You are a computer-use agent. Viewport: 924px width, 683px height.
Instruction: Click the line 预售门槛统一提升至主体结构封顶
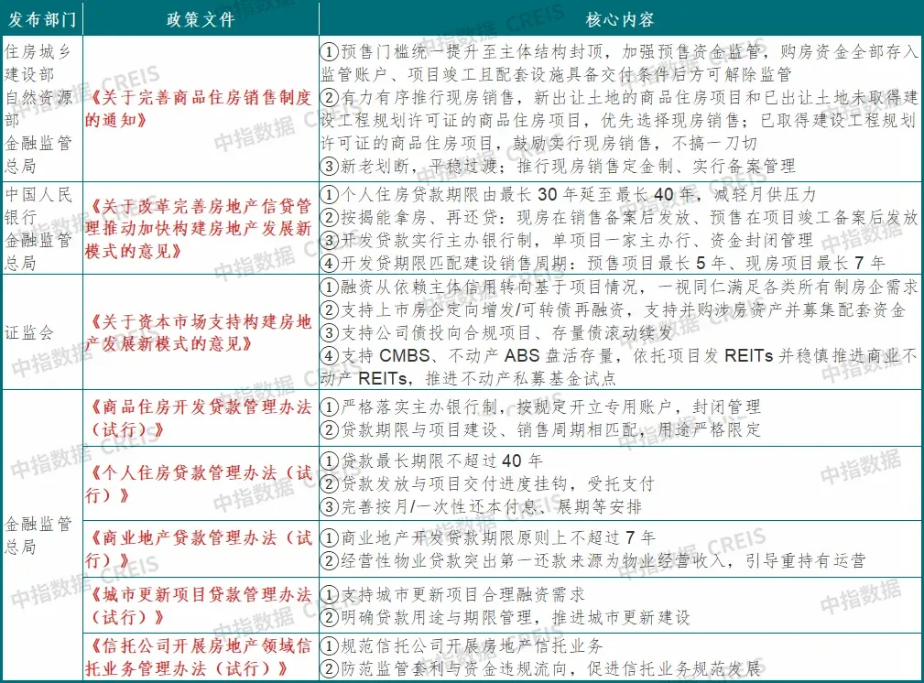click(x=619, y=63)
